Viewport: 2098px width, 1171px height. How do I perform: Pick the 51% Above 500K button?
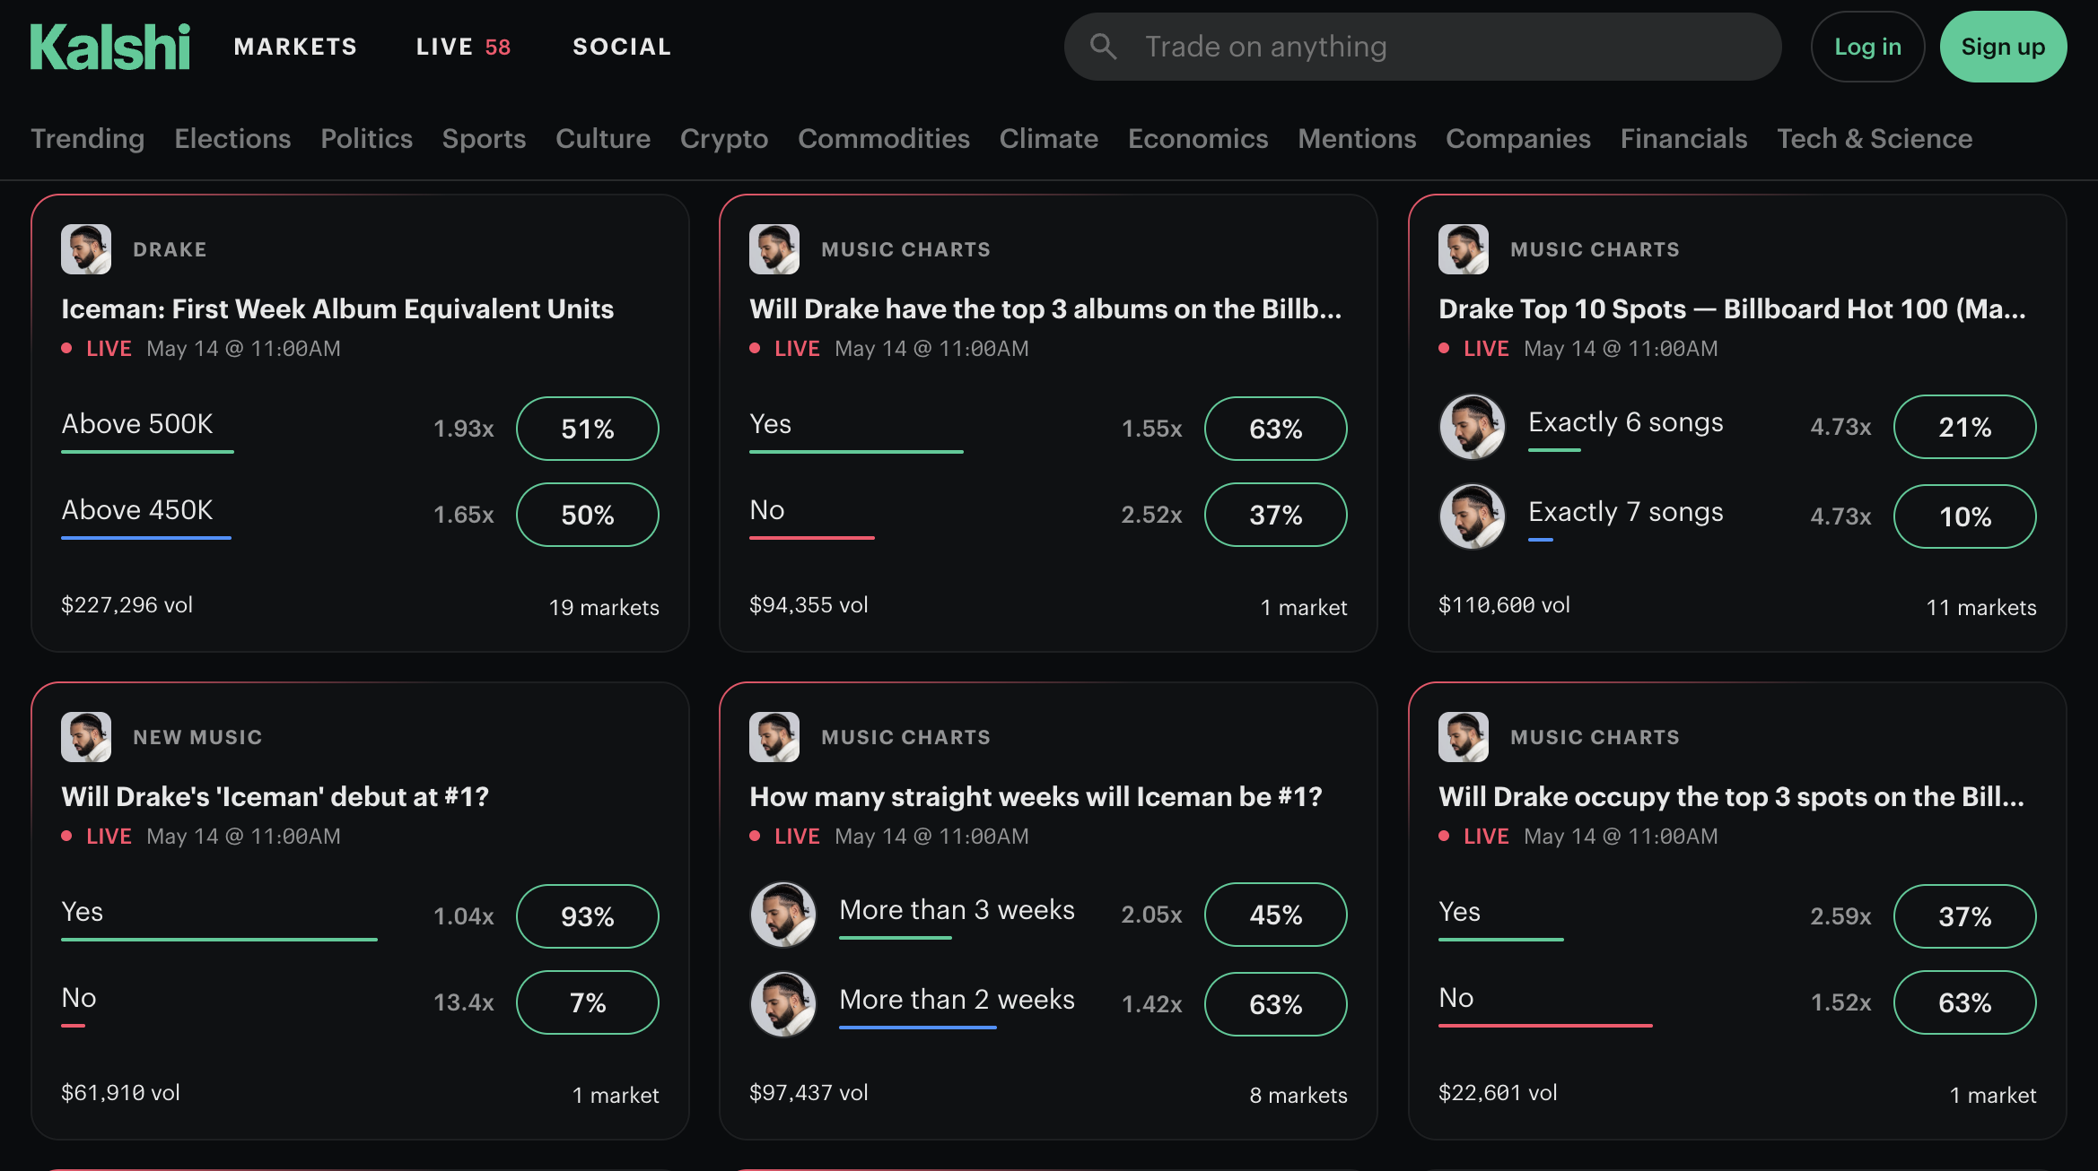(588, 429)
